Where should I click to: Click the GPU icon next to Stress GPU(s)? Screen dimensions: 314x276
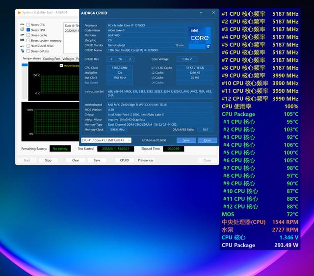pyautogui.click(x=22, y=51)
